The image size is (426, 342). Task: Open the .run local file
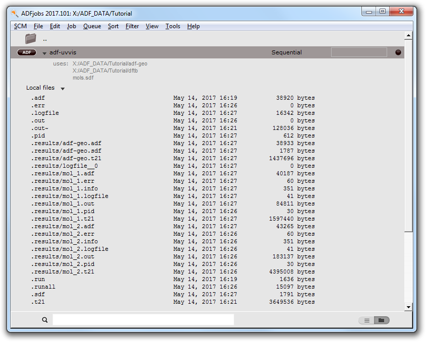(x=38, y=280)
